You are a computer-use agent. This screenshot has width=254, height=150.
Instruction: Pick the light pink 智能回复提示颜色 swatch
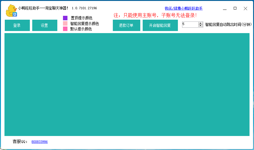pos(65,24)
